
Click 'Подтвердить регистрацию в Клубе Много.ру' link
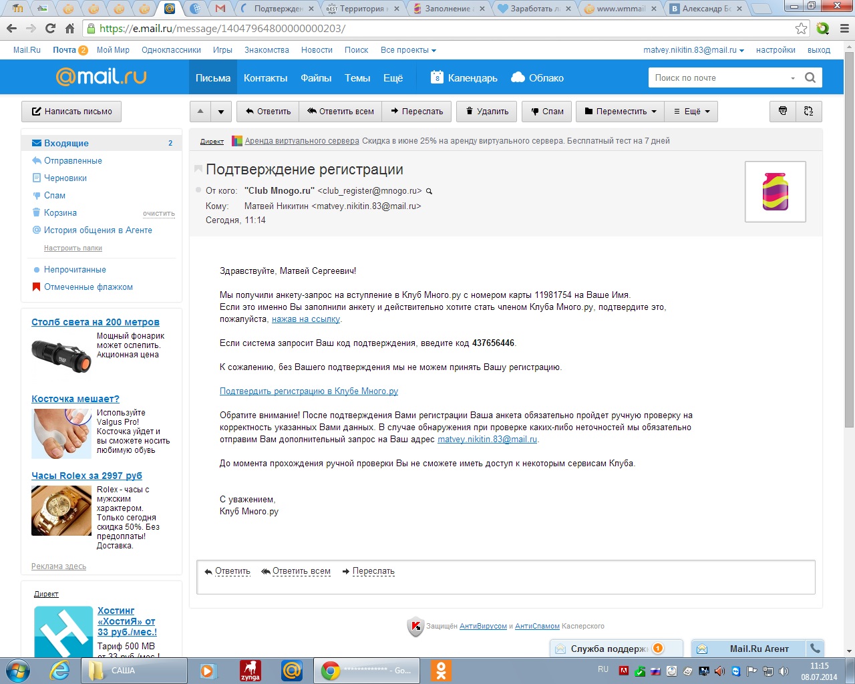coord(309,391)
